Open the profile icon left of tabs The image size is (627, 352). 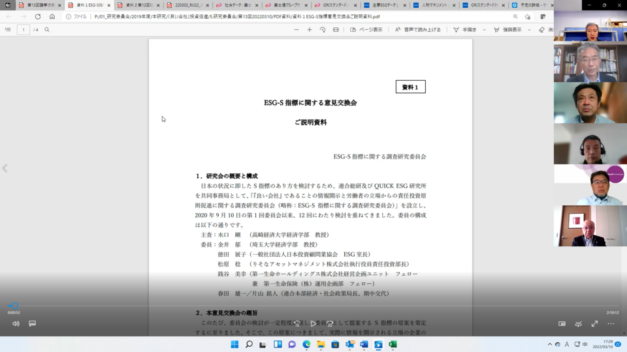(x=8, y=5)
